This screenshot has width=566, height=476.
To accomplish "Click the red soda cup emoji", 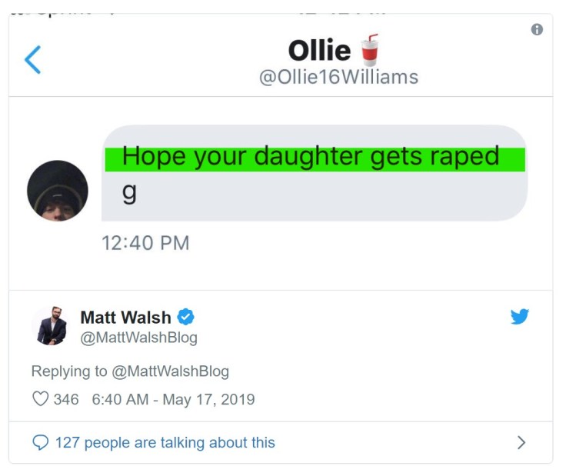I will (x=370, y=49).
